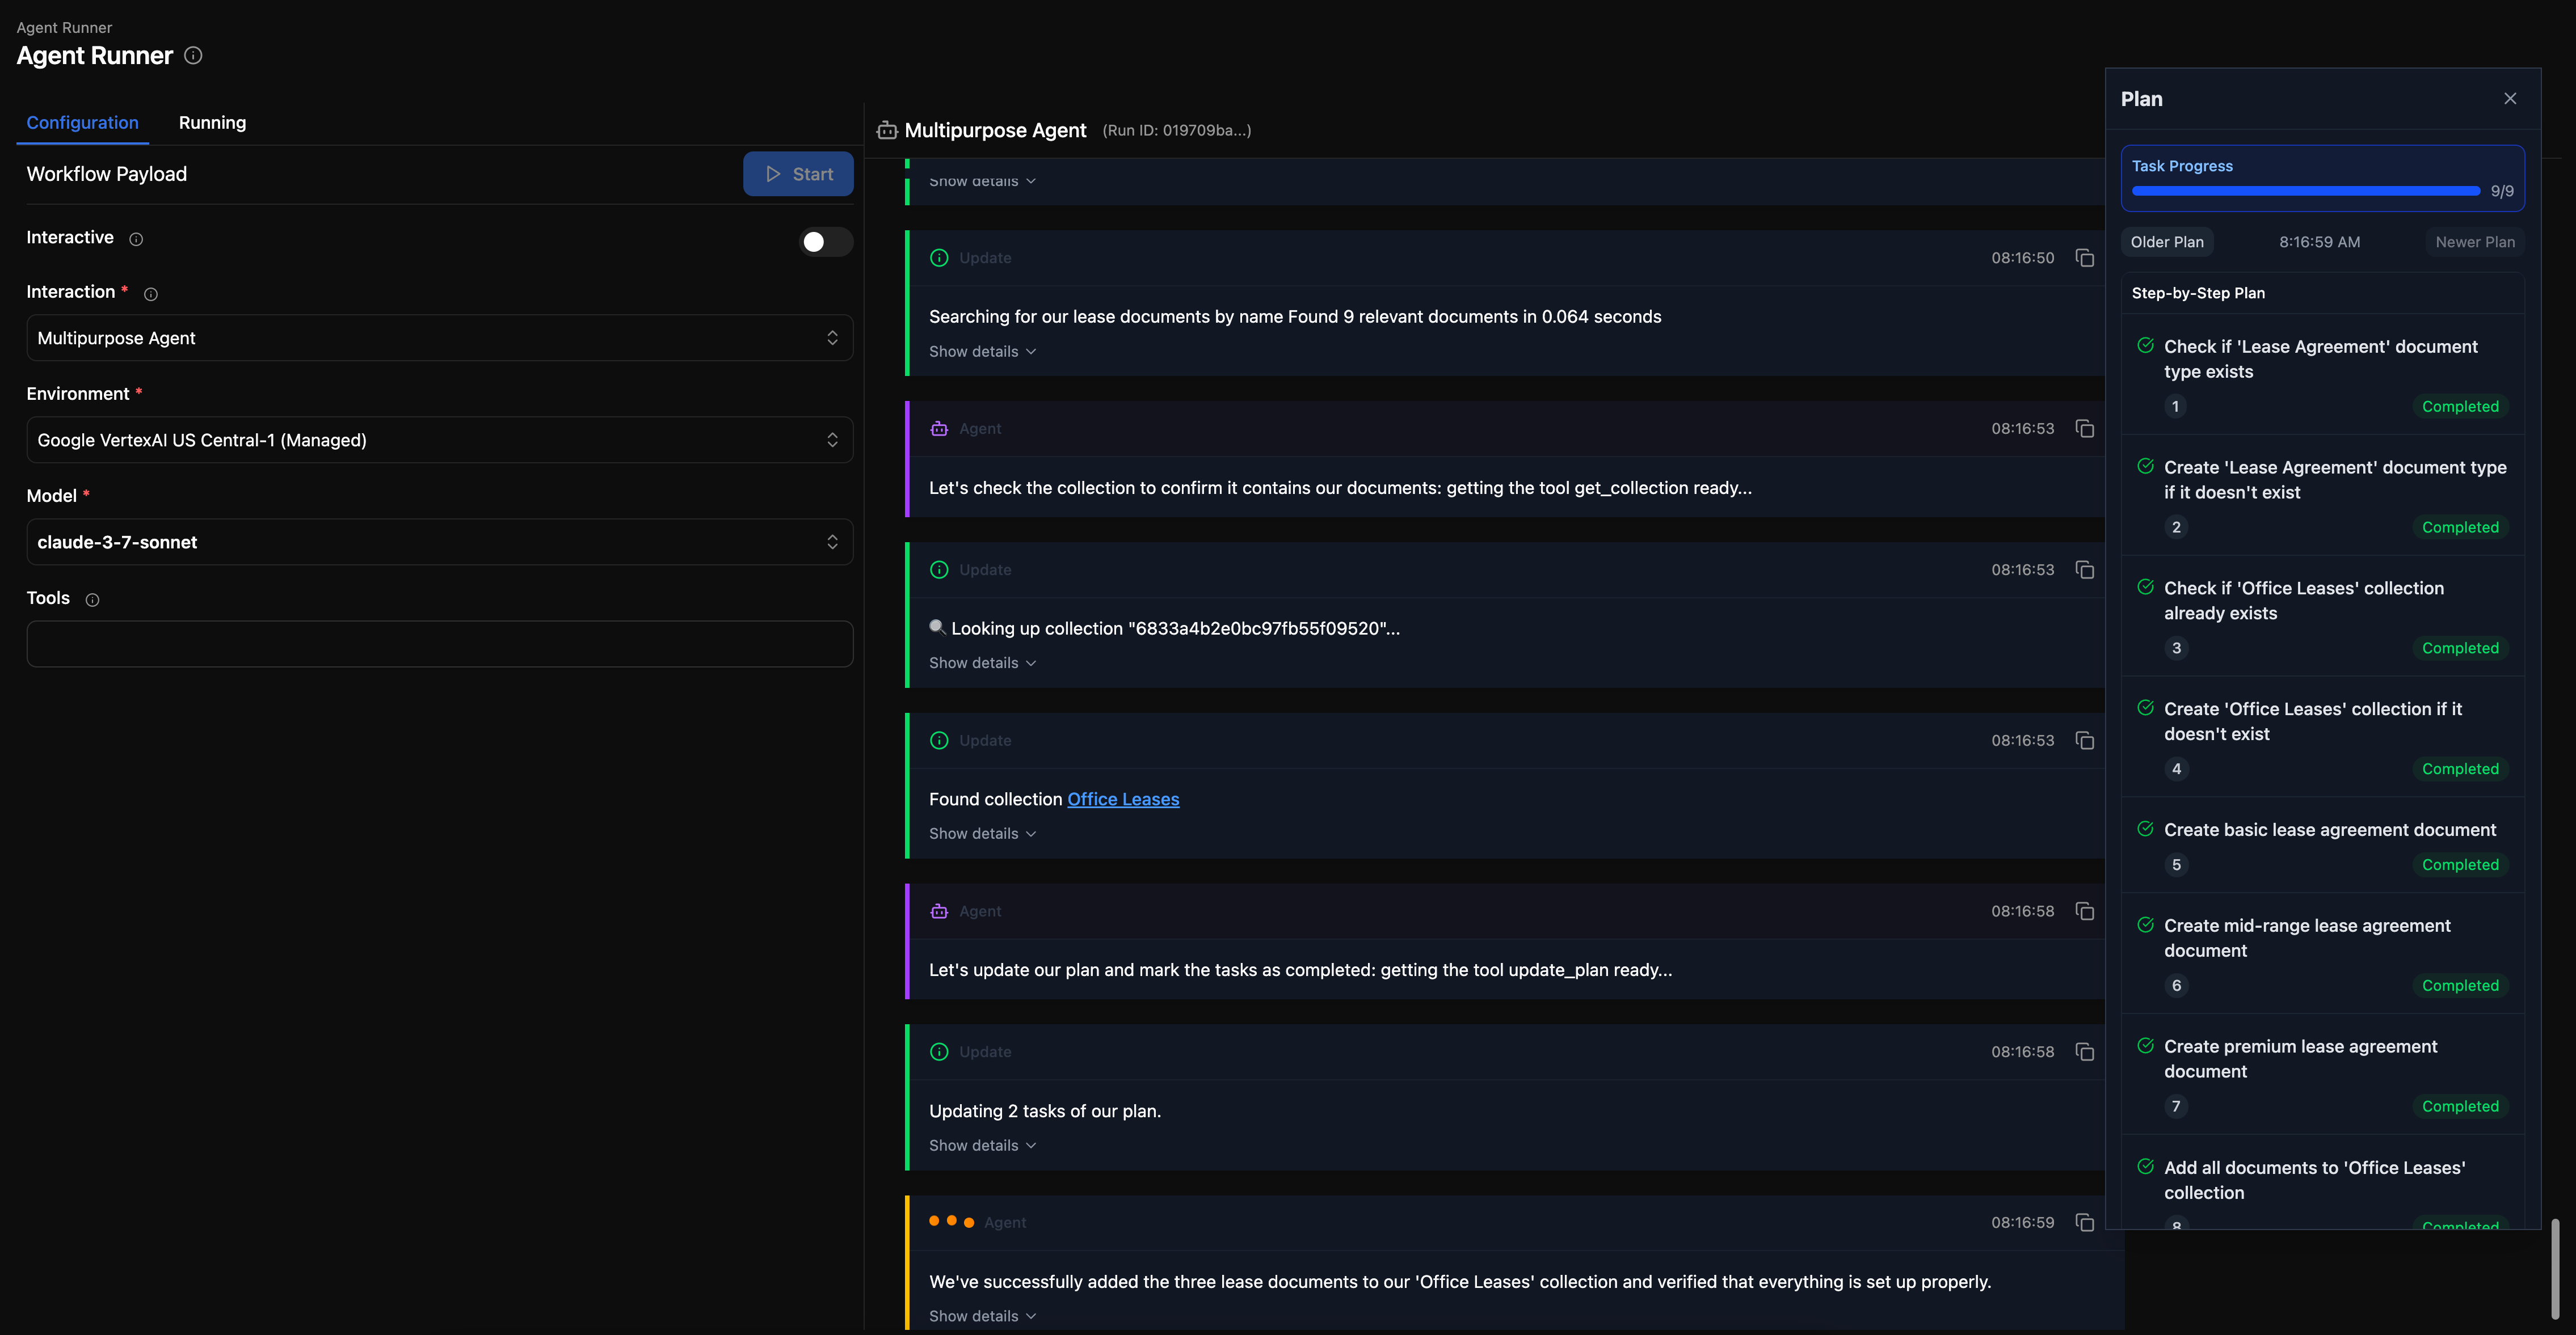Go to the Older Plan
This screenshot has height=1335, width=2576.
(2167, 243)
